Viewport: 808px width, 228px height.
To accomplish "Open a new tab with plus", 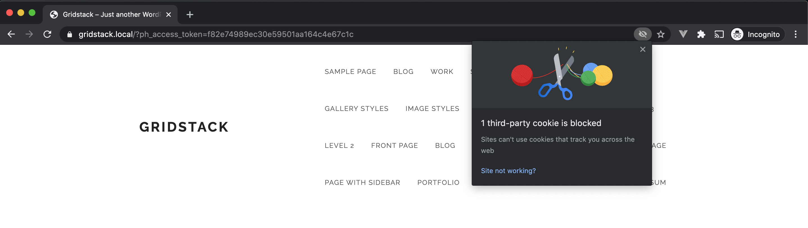I will [x=190, y=15].
